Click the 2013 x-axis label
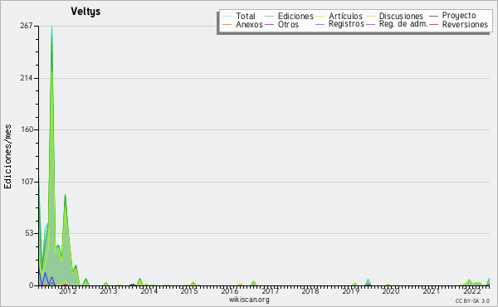This screenshot has height=307, width=498. pos(109,291)
